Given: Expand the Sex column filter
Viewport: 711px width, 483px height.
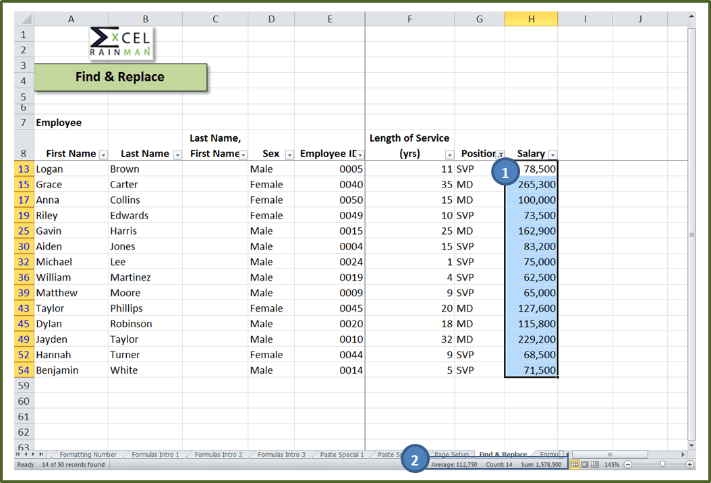Looking at the screenshot, I should [x=289, y=154].
